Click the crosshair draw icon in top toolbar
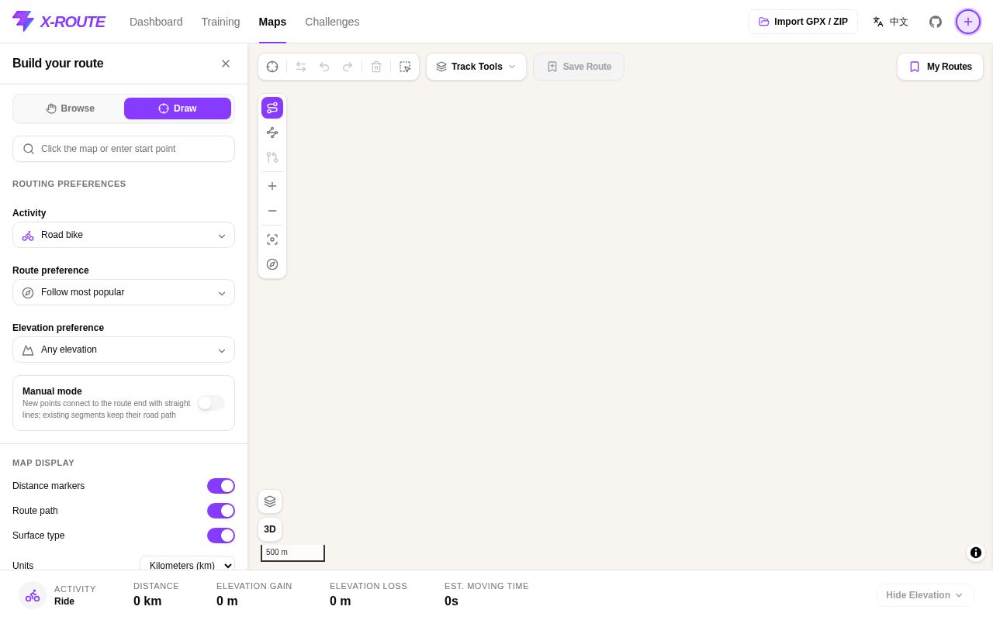The image size is (993, 620). (272, 67)
